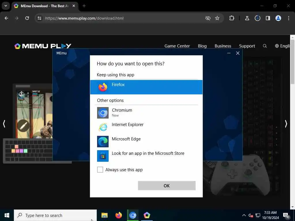Check the Always use this app box
This screenshot has height=221, width=295.
pos(100,170)
